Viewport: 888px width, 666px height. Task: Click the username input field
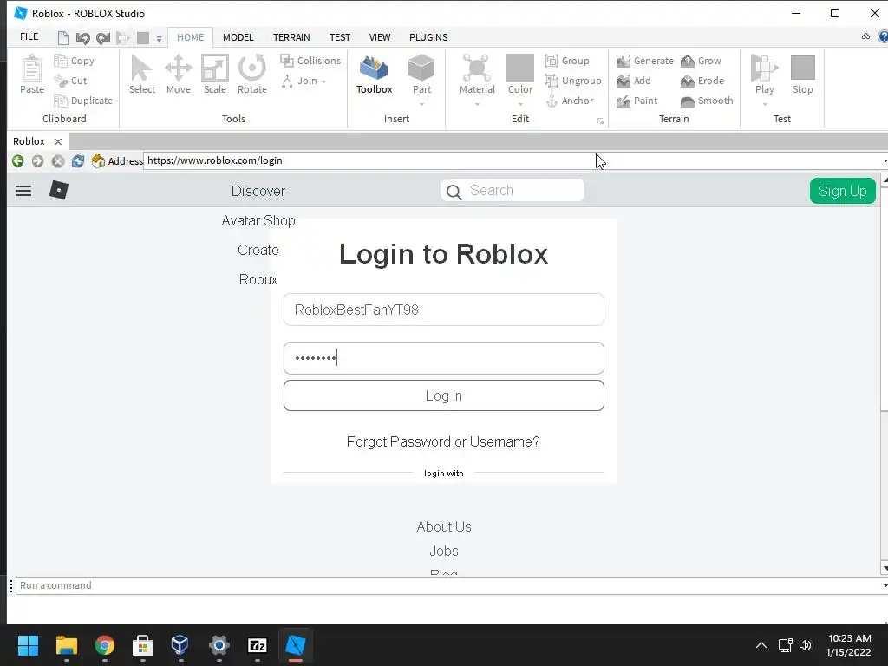click(x=444, y=310)
